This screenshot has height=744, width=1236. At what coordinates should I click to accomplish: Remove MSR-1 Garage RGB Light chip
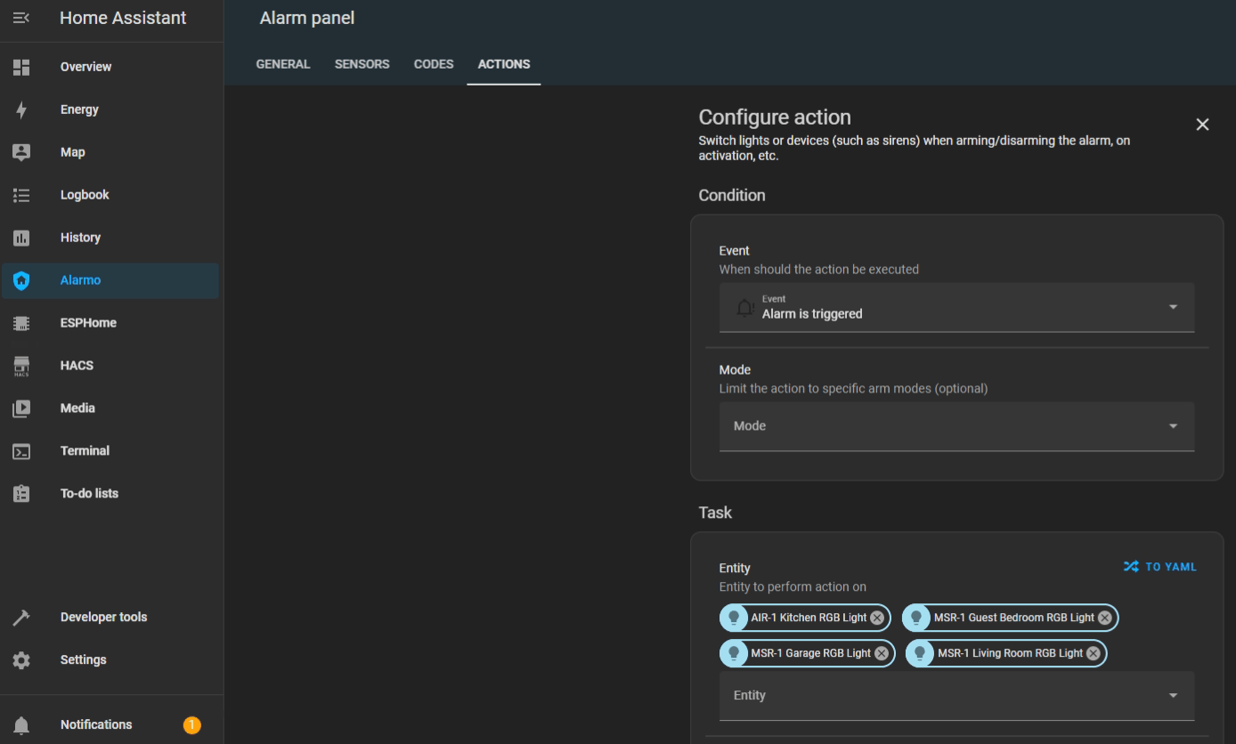point(882,653)
